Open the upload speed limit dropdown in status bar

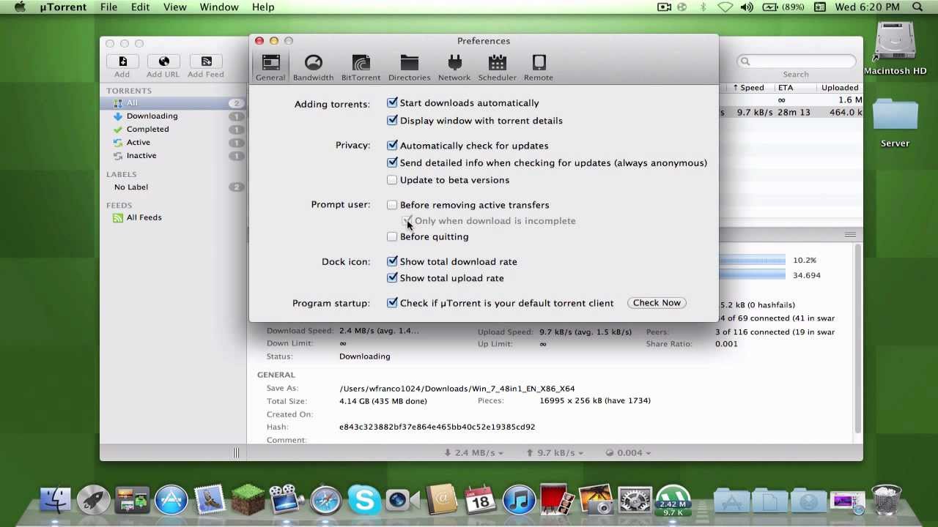pyautogui.click(x=555, y=453)
